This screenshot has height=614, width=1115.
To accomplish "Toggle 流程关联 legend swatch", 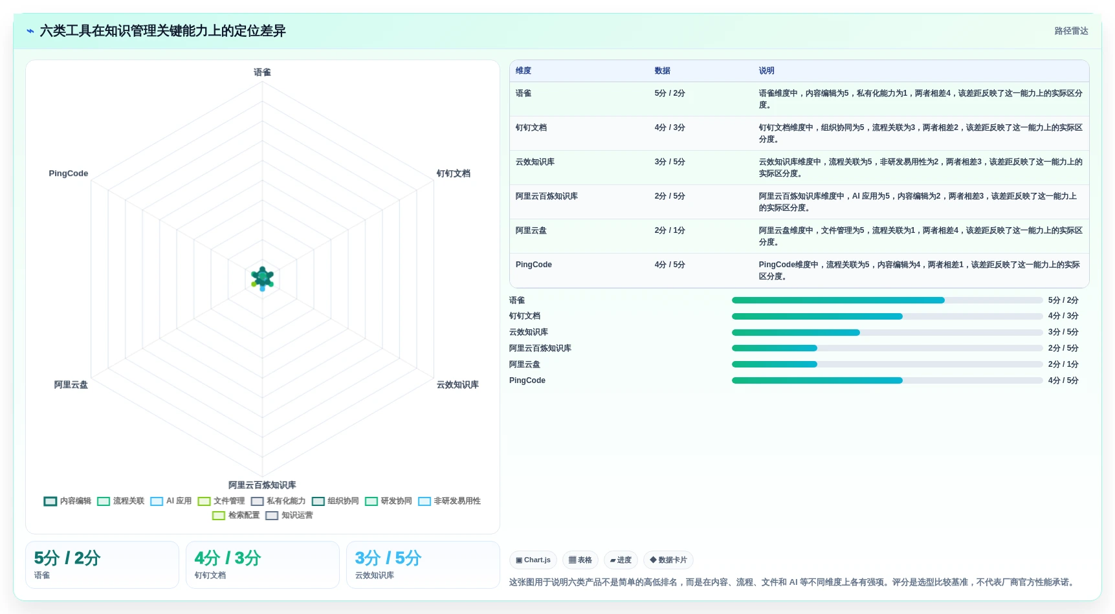I will 104,501.
